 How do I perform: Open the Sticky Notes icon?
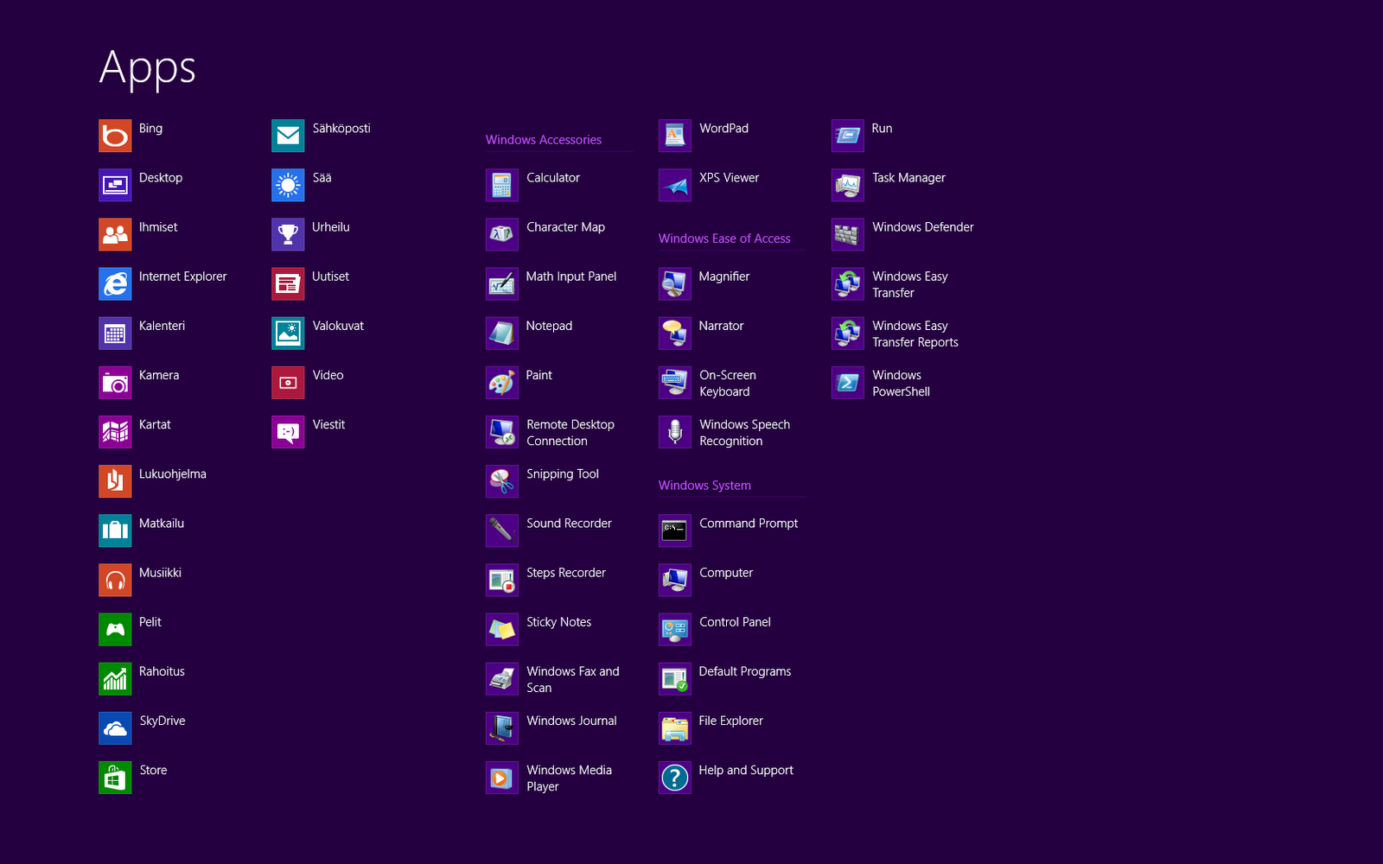(x=502, y=628)
